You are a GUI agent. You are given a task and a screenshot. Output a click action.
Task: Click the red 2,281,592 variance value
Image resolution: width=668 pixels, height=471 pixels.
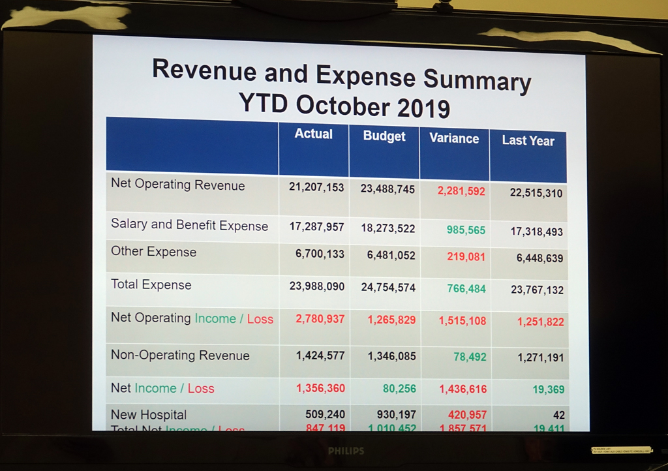click(x=461, y=192)
